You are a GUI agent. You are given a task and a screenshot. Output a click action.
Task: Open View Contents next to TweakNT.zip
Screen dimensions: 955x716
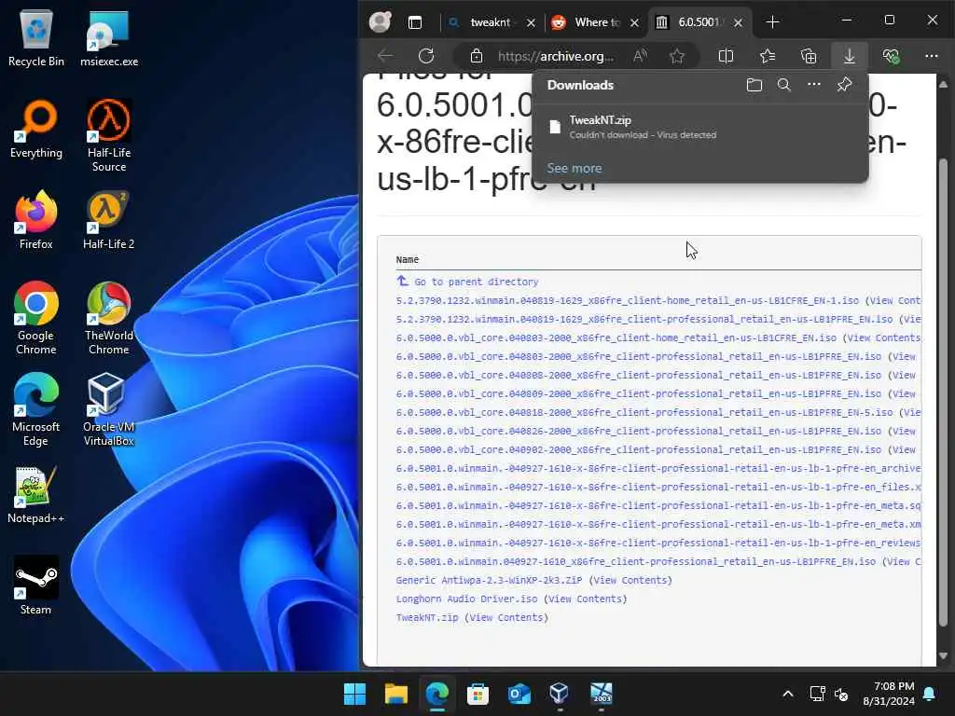[506, 617]
